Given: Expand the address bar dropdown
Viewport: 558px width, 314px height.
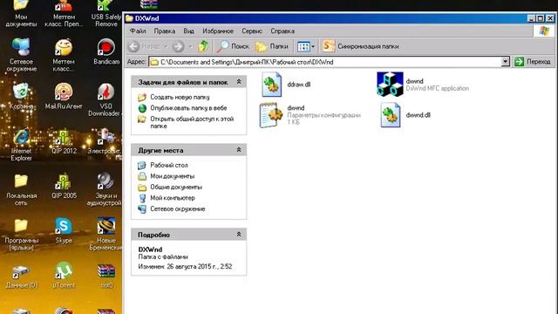Looking at the screenshot, I should click(x=505, y=62).
